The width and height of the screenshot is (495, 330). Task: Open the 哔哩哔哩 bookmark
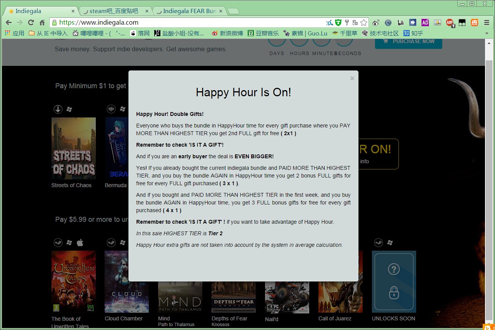[99, 34]
